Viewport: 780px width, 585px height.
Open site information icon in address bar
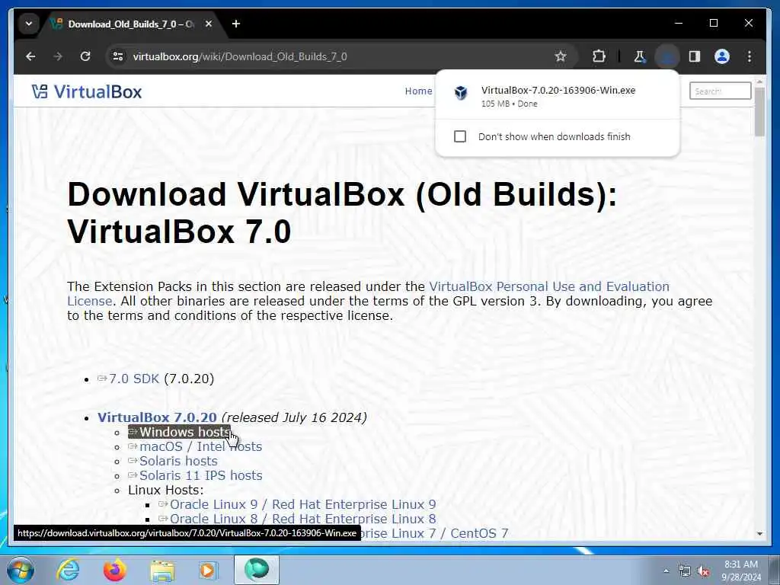point(118,56)
